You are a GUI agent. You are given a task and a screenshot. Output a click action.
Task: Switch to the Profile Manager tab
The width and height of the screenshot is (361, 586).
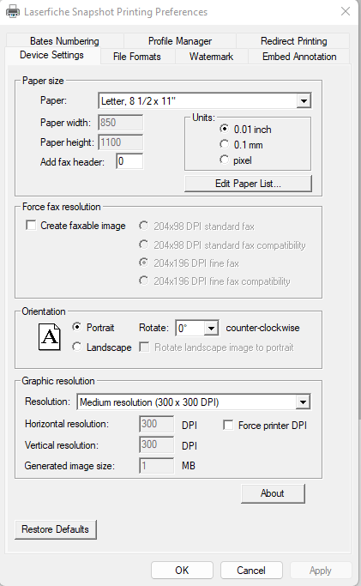[180, 40]
